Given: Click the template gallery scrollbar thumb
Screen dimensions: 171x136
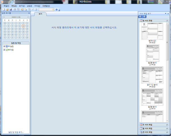Looking at the screenshot, I should pos(167,42).
